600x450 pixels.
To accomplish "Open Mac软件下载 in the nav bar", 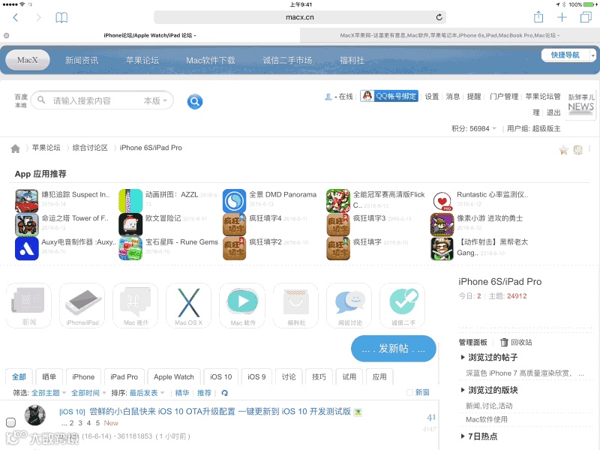I will point(211,61).
